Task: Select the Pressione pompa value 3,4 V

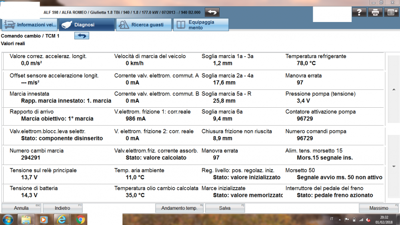Action: point(303,101)
